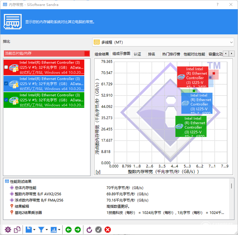
Task: Select the blue Intel Ethernet Controller list row
Action: click(44, 84)
